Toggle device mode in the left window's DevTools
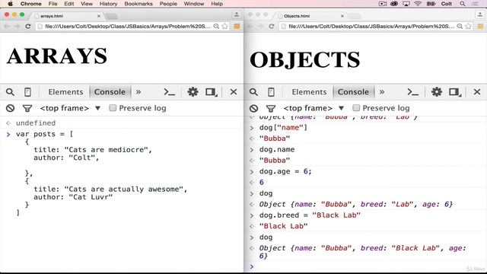487x274 pixels. pos(27,92)
